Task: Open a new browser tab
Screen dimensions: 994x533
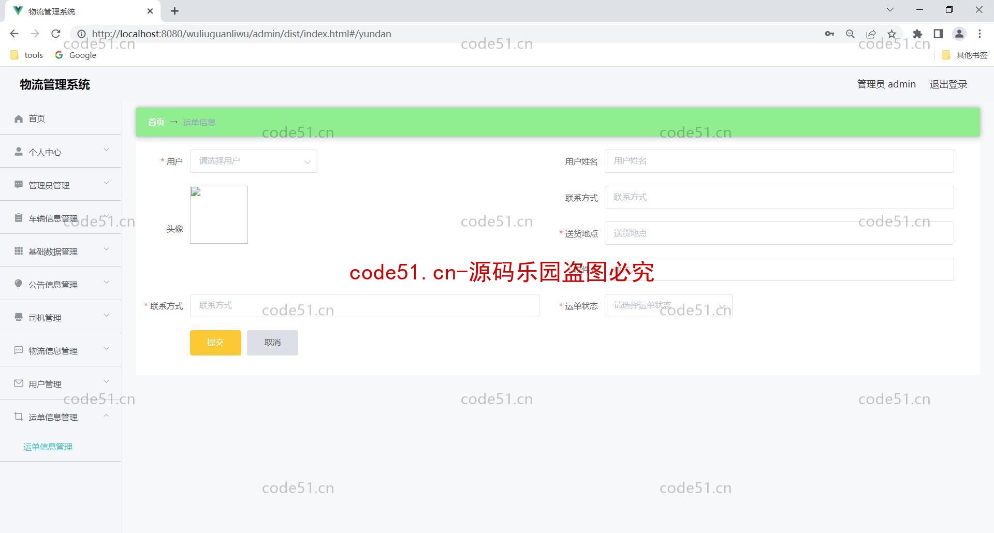Action: click(x=175, y=11)
